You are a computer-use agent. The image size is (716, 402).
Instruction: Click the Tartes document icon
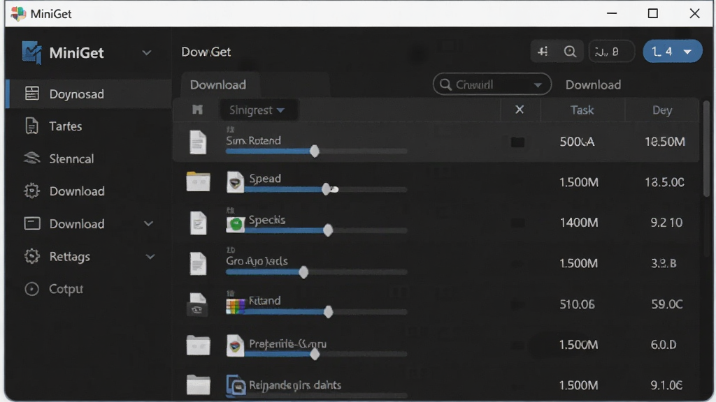point(31,126)
